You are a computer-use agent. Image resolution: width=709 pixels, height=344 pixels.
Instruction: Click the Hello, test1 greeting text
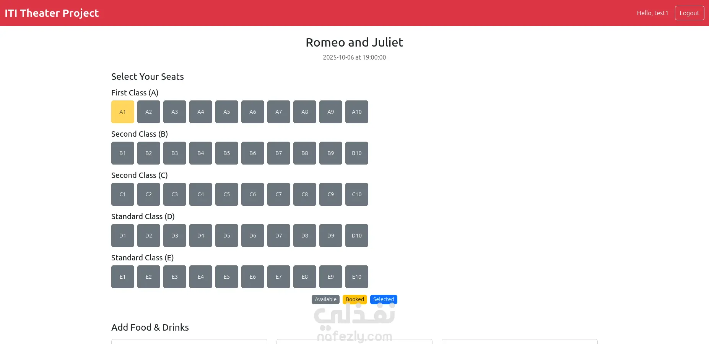(652, 13)
